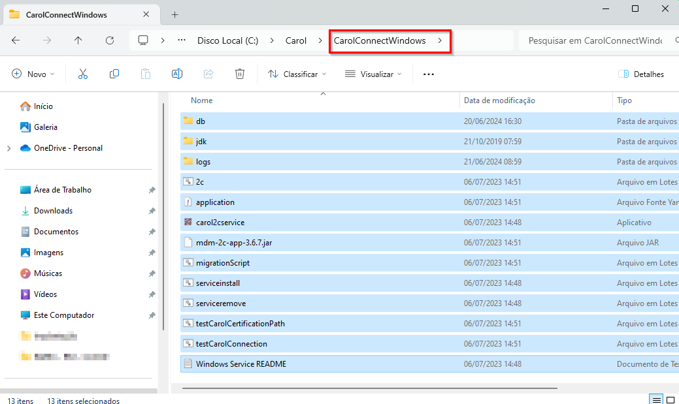Click the Rename icon in toolbar
The image size is (679, 404).
point(176,74)
